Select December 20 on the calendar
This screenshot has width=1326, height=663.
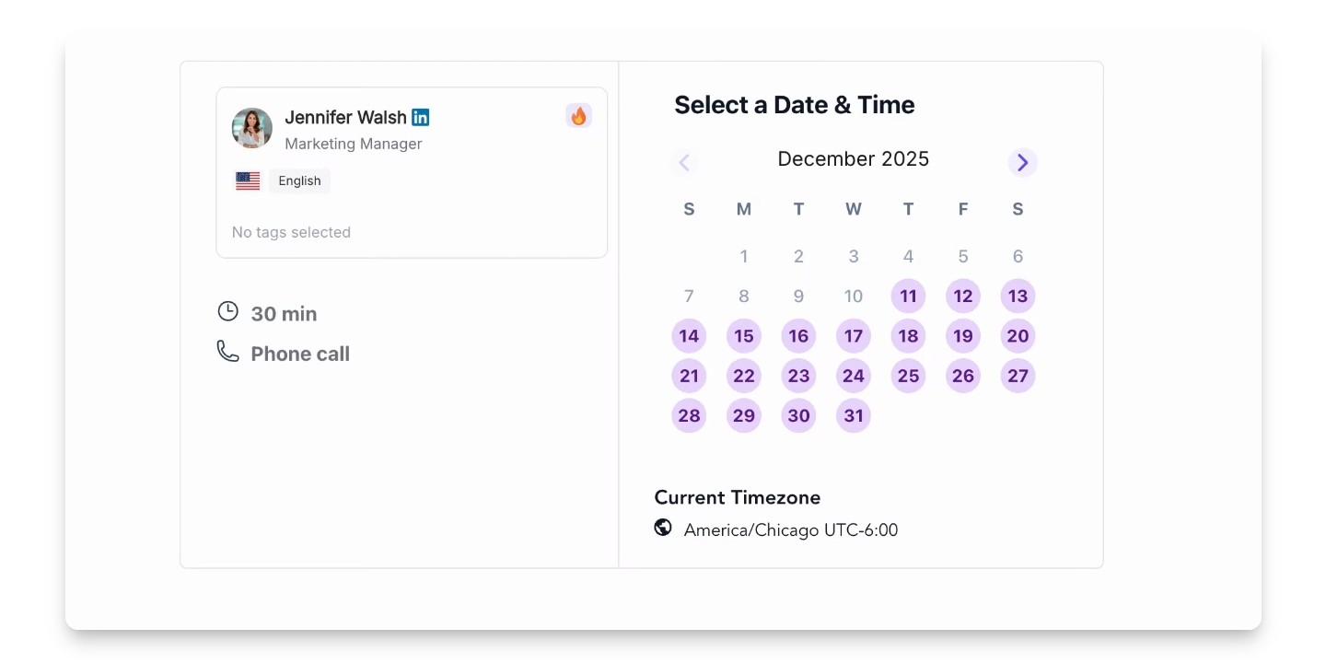pyautogui.click(x=1018, y=336)
